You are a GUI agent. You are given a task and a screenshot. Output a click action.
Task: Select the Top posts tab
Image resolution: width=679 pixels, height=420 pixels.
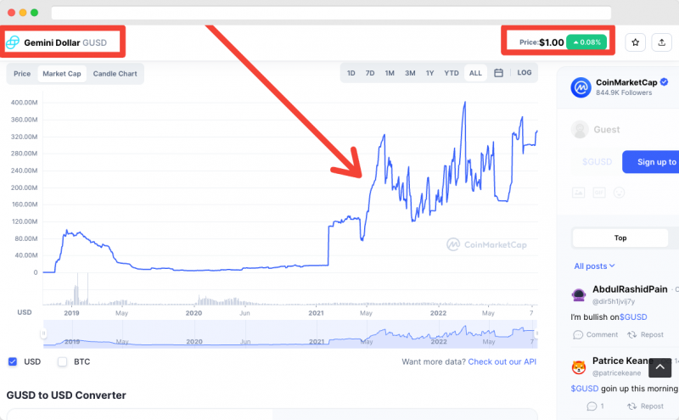620,238
